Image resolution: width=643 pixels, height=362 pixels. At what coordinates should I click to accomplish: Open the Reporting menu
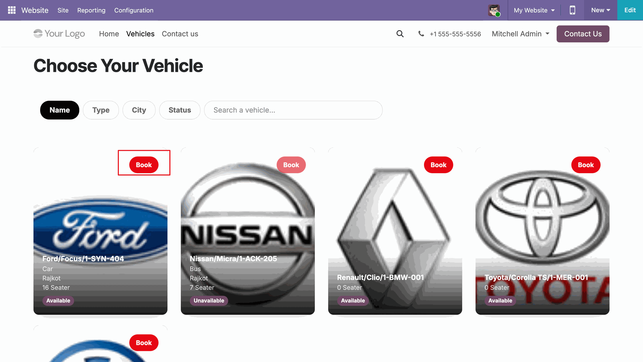91,10
